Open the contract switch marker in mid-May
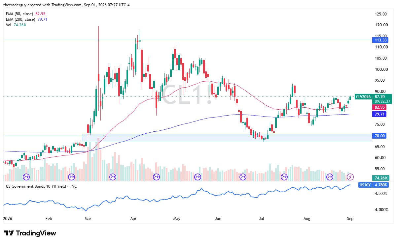Image resolution: width=397 pixels, height=243 pixels. pos(198,177)
